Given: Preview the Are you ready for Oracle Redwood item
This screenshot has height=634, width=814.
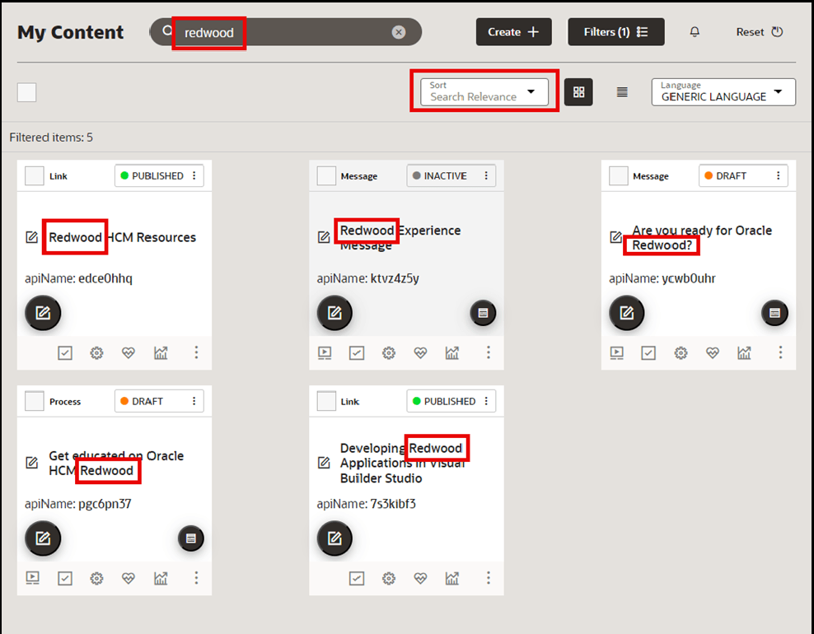Looking at the screenshot, I should point(617,353).
